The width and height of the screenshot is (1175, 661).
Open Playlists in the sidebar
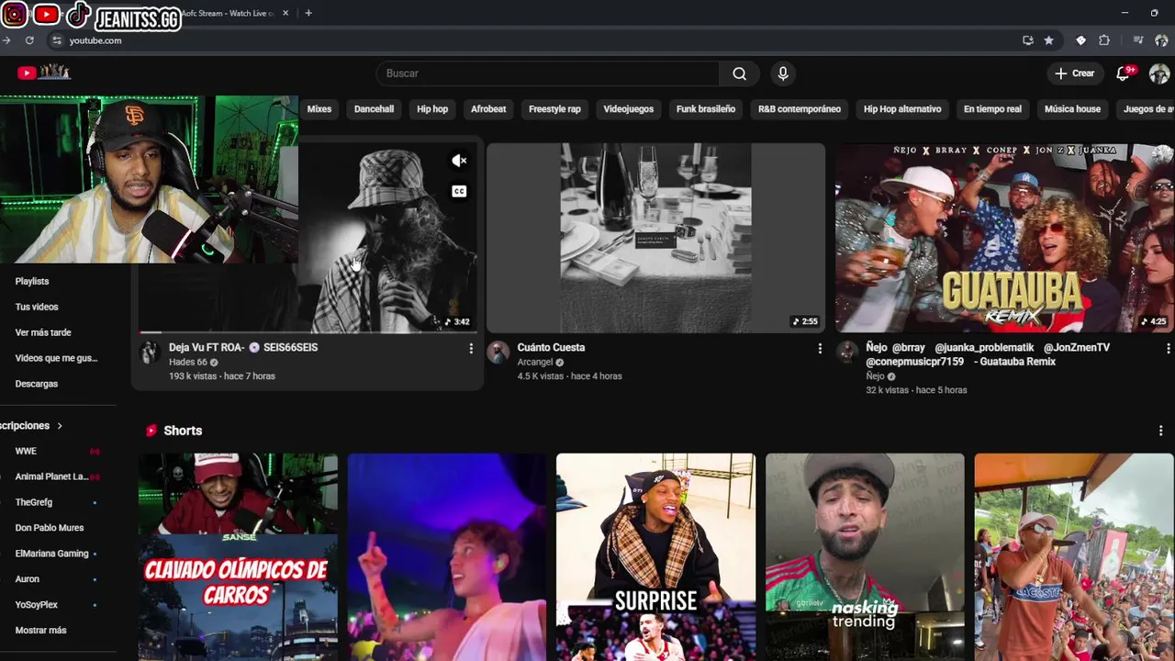click(x=32, y=282)
